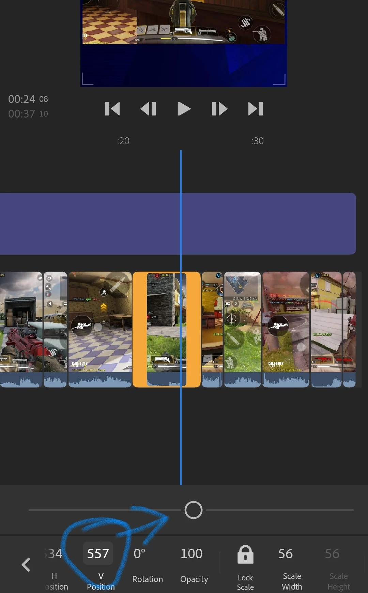Skip to the next clip
Image resolution: width=368 pixels, height=593 pixels.
(x=256, y=109)
